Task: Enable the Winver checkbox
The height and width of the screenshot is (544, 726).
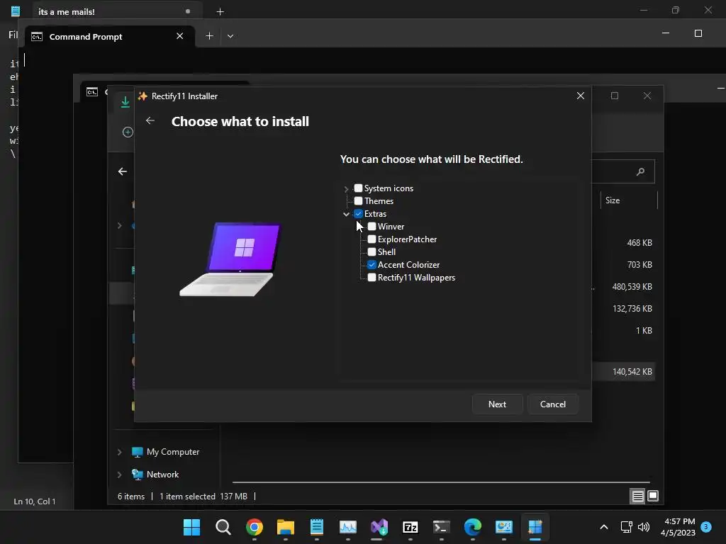Action: click(x=372, y=227)
